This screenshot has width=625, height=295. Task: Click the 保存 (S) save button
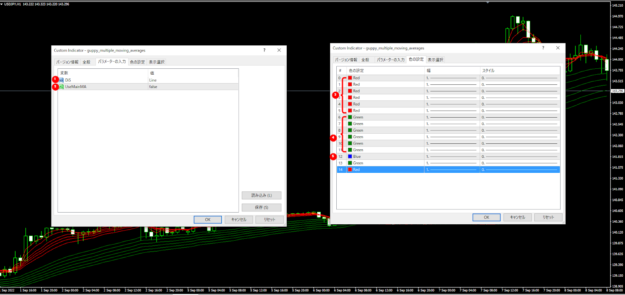(x=261, y=207)
